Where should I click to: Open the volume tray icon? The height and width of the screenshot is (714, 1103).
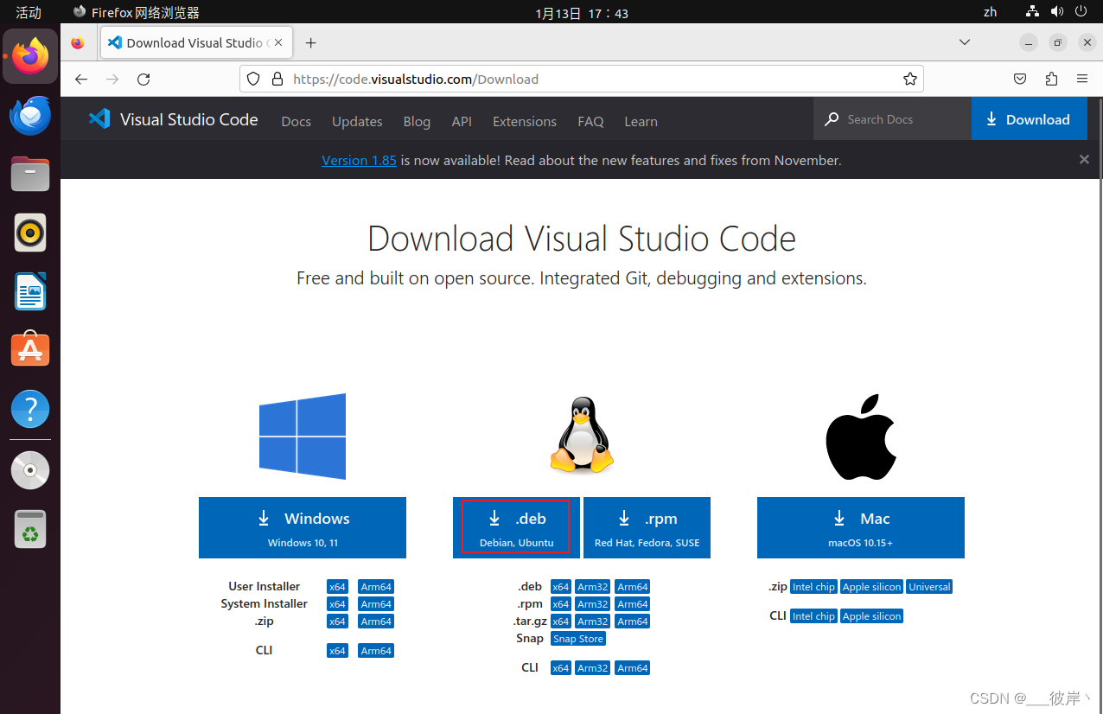(1056, 12)
